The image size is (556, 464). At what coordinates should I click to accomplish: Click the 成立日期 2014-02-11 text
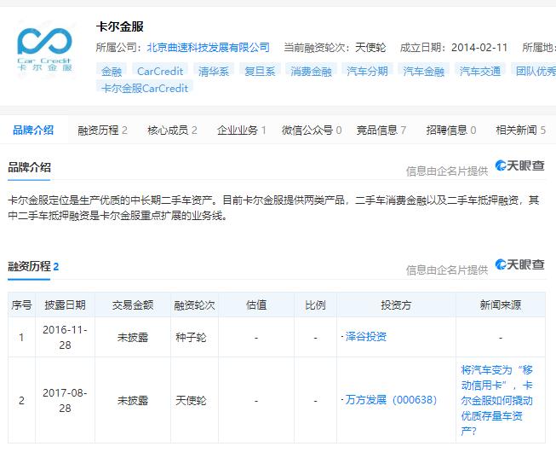pos(454,47)
